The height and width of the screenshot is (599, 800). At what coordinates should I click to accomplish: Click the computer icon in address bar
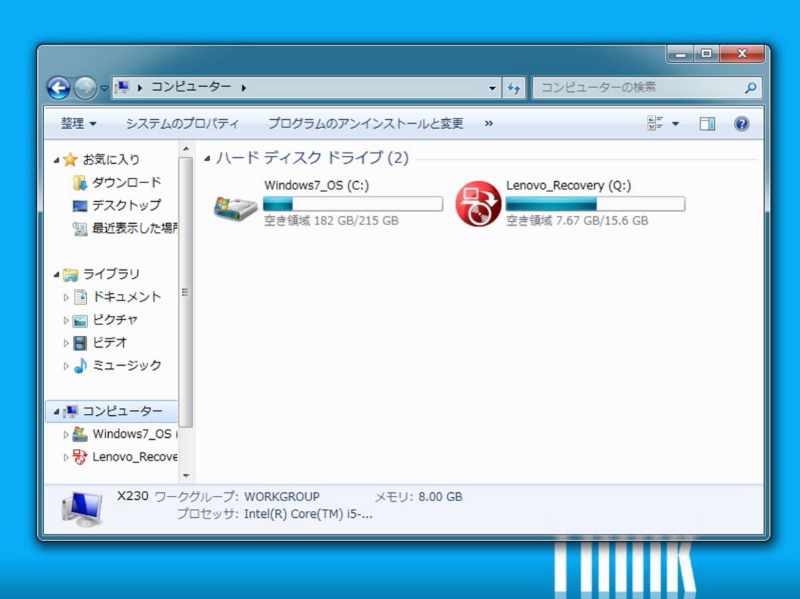pos(122,87)
